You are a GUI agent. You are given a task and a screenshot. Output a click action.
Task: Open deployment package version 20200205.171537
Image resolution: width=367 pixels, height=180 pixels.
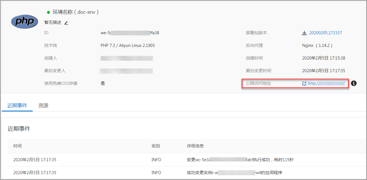click(326, 33)
